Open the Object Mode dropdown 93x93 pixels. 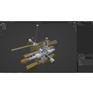pyautogui.click(x=4, y=23)
